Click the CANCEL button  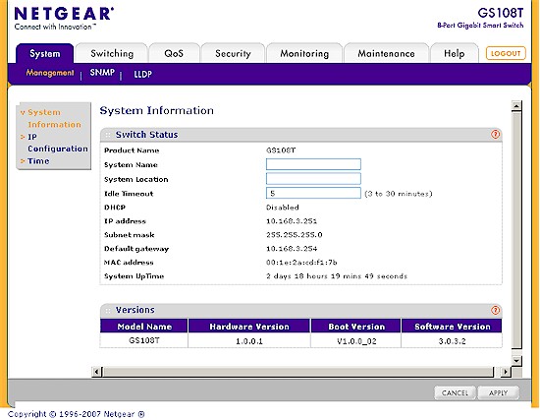tap(455, 392)
